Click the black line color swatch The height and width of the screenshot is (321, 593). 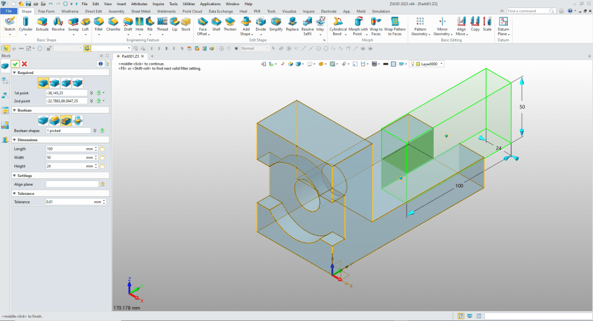click(x=385, y=64)
